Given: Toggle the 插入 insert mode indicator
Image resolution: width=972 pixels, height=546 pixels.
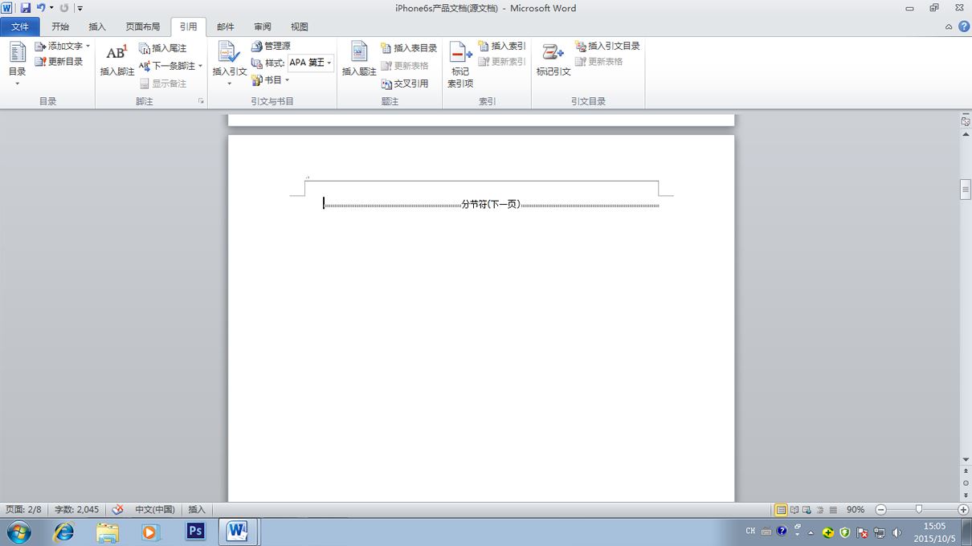Looking at the screenshot, I should 197,510.
